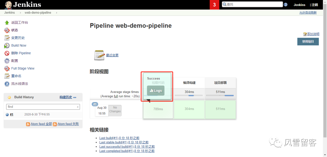The height and width of the screenshot is (157, 327).
Task: Click the progress bar under 511ms average
Action: click(x=220, y=95)
